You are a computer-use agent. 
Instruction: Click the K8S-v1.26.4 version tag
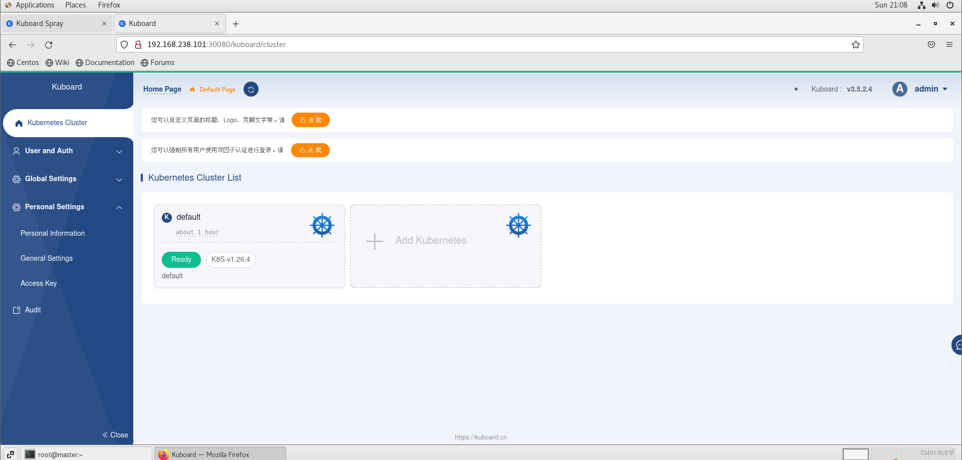tap(230, 259)
